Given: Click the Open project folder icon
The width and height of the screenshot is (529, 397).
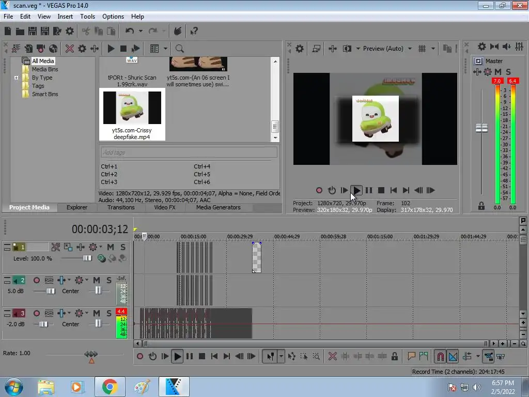Looking at the screenshot, I should coord(20,32).
